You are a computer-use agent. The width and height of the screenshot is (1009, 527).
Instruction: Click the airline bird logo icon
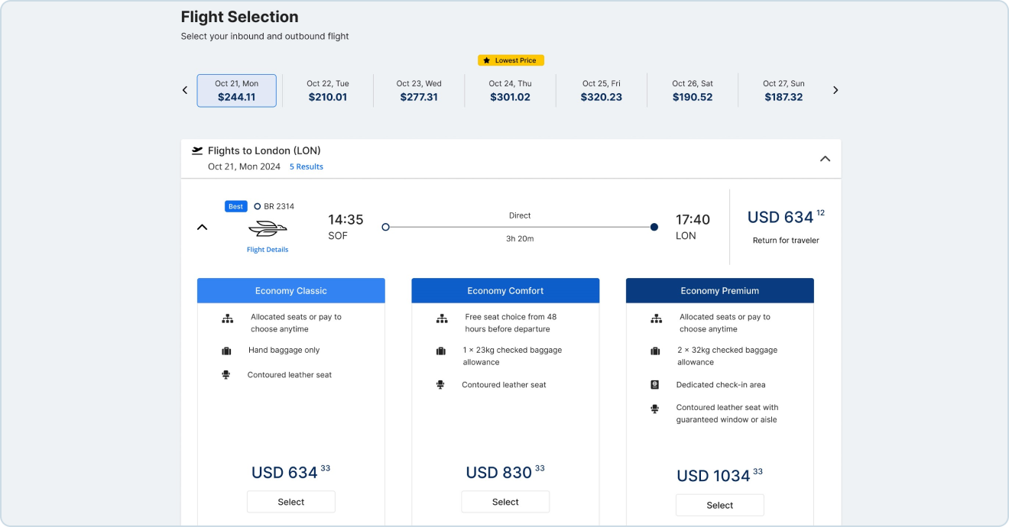click(x=268, y=228)
